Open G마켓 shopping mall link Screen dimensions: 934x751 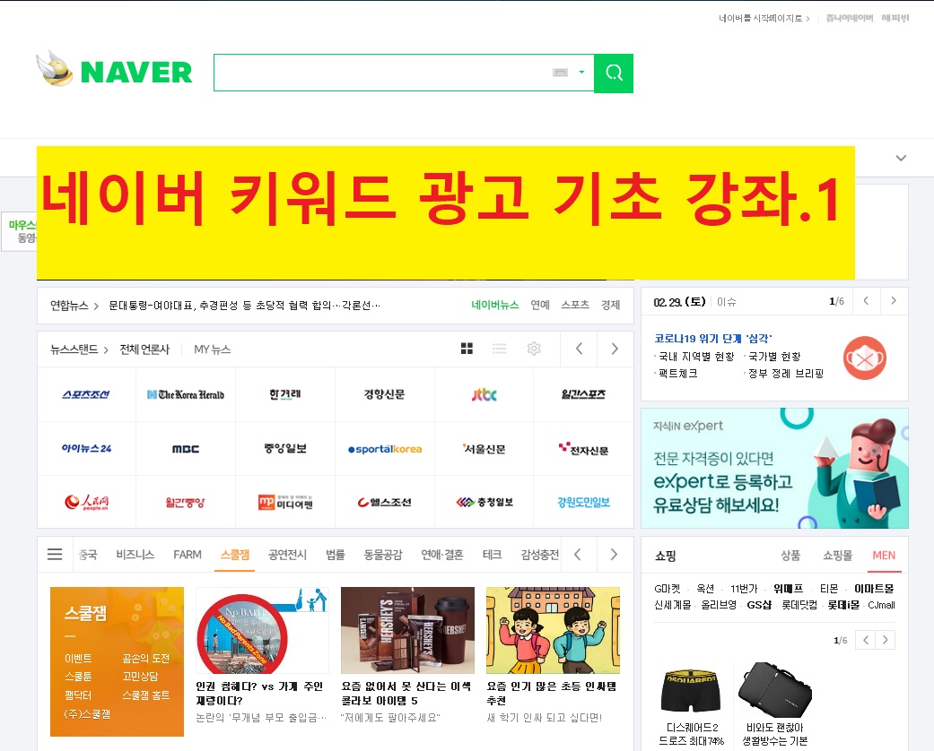[668, 589]
